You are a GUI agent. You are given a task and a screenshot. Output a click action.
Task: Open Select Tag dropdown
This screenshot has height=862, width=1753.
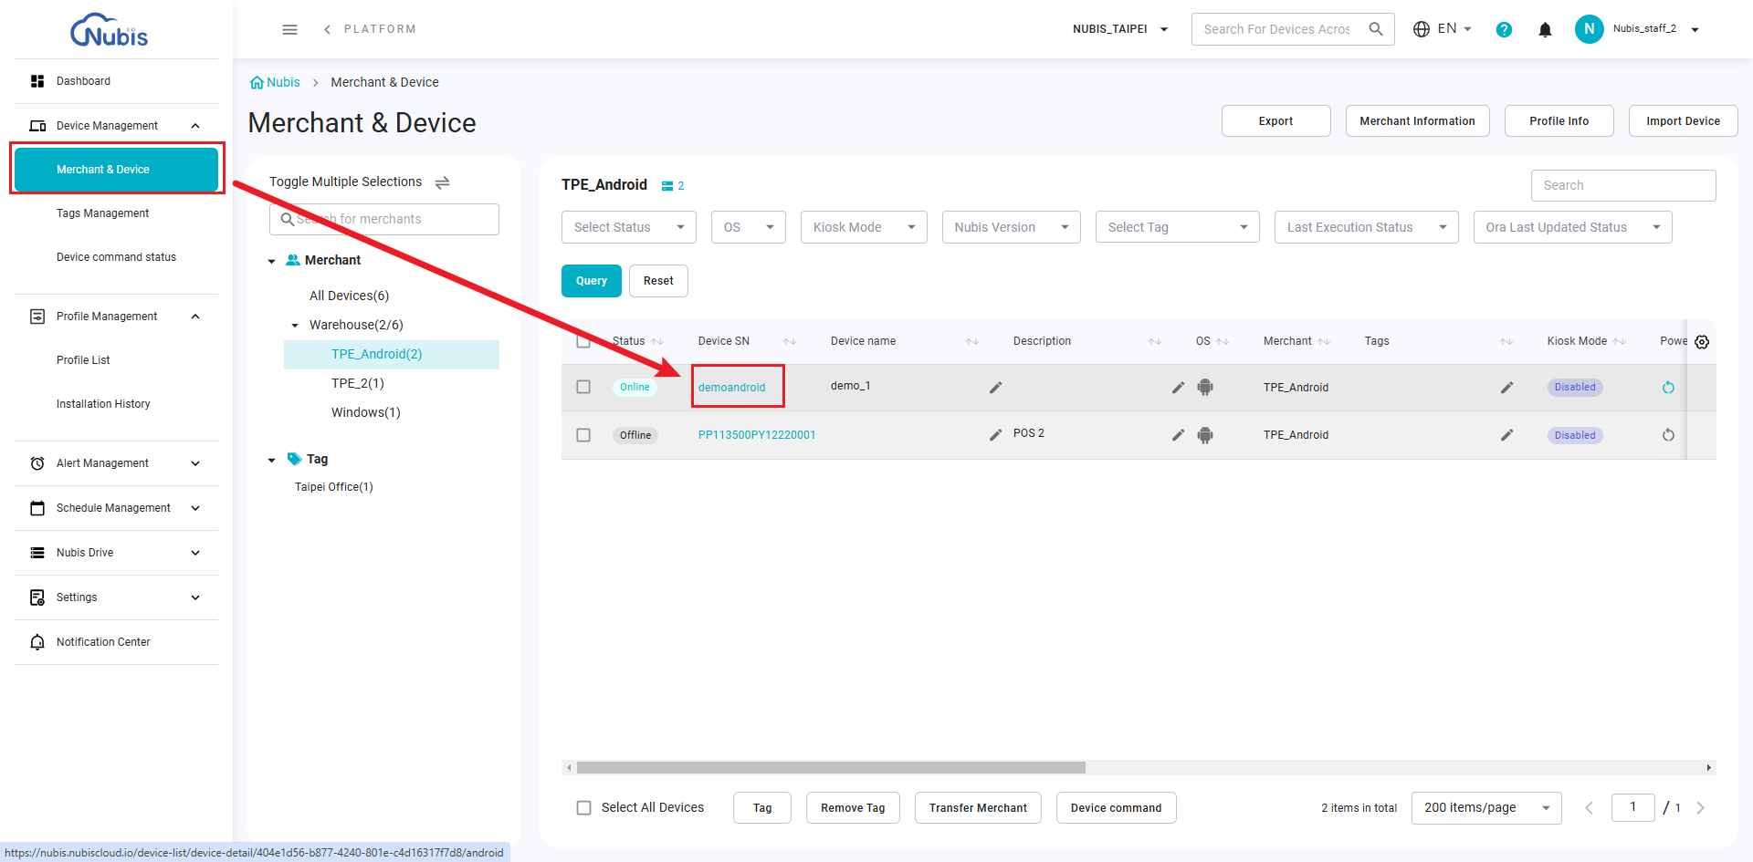click(x=1178, y=227)
